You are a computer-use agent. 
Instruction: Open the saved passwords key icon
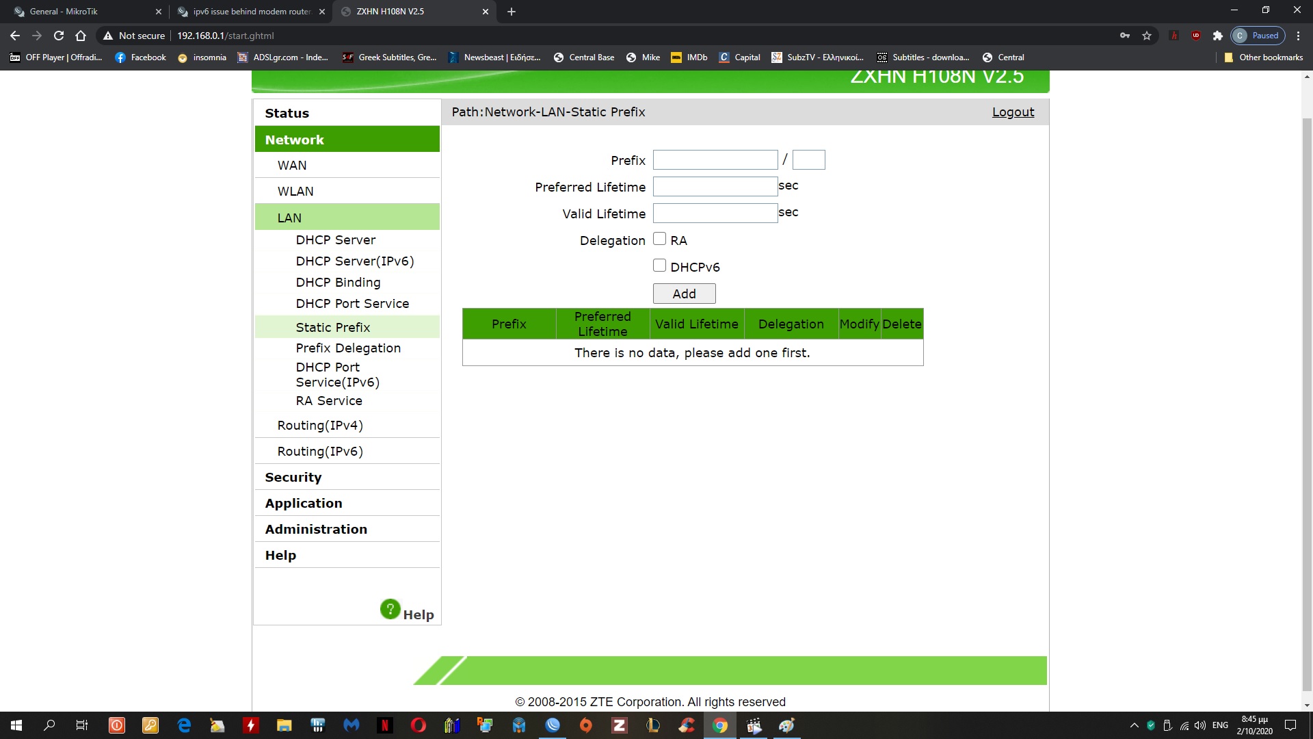[x=1125, y=36]
